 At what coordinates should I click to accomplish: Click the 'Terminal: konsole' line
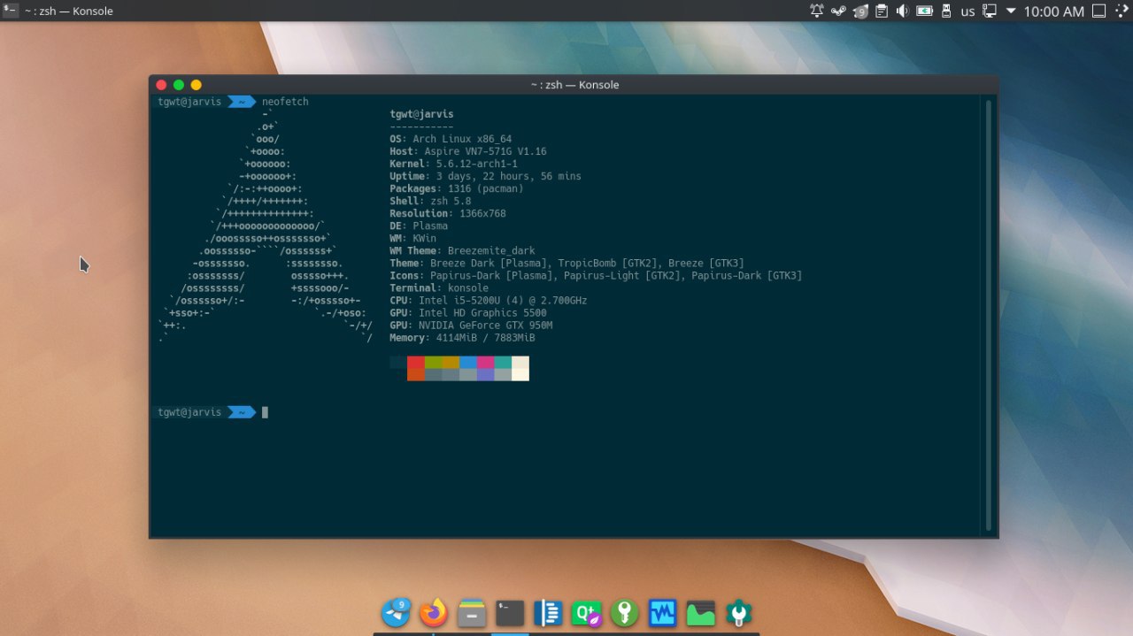coord(439,287)
